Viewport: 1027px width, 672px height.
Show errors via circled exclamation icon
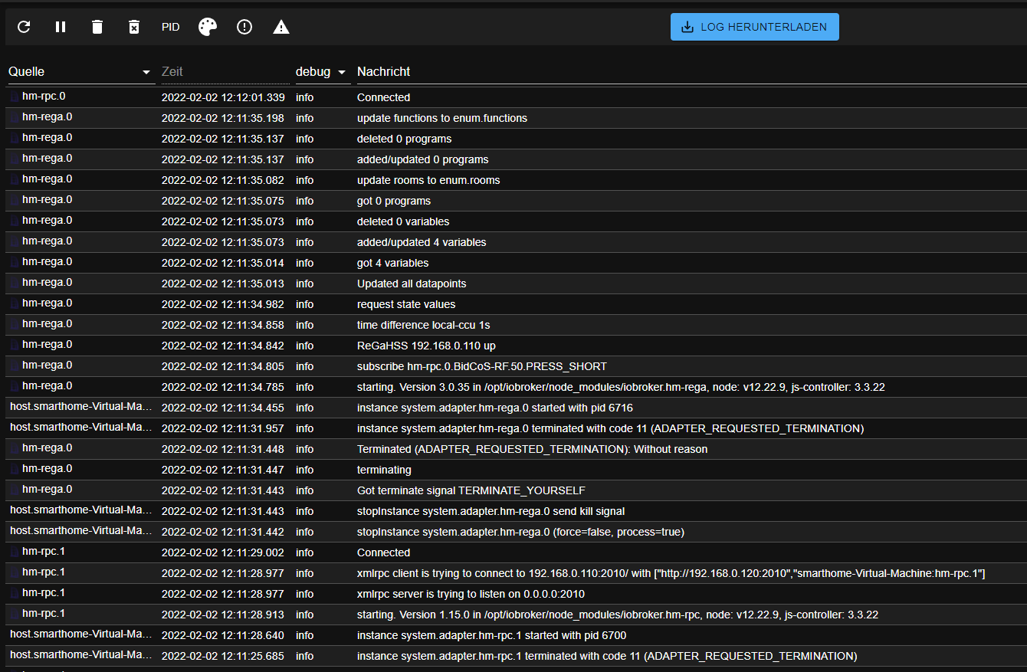pos(244,27)
